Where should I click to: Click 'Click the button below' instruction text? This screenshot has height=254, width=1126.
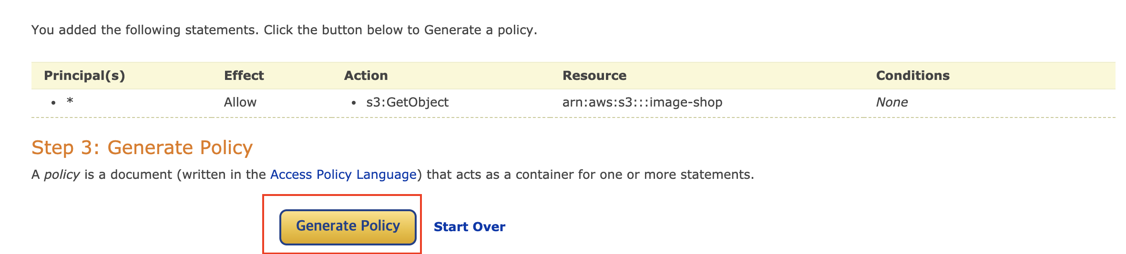334,30
